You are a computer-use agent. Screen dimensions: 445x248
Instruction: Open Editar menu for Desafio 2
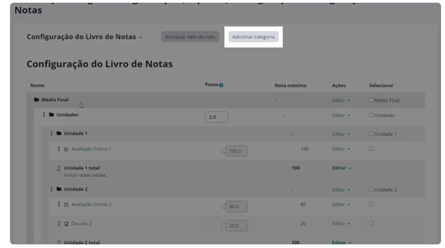[x=341, y=224]
